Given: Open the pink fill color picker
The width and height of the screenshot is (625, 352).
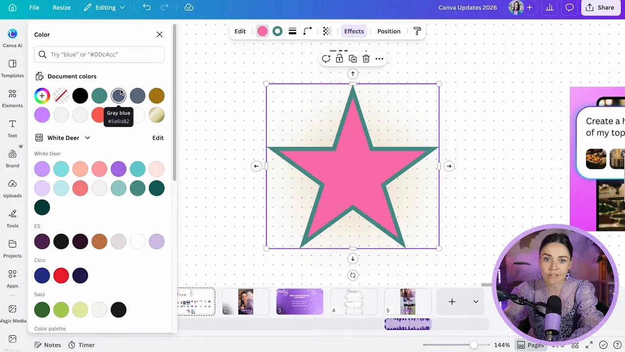Looking at the screenshot, I should pos(262,31).
